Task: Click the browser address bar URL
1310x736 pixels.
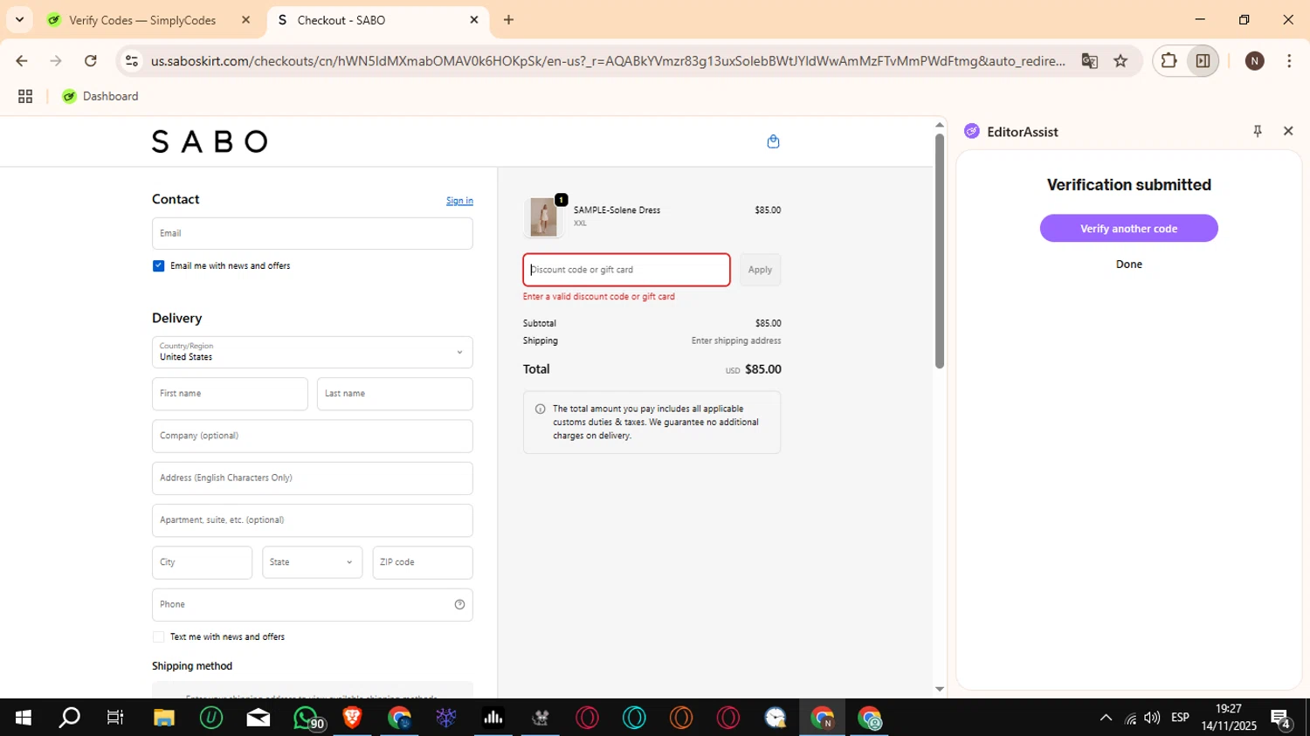Action: pyautogui.click(x=608, y=60)
